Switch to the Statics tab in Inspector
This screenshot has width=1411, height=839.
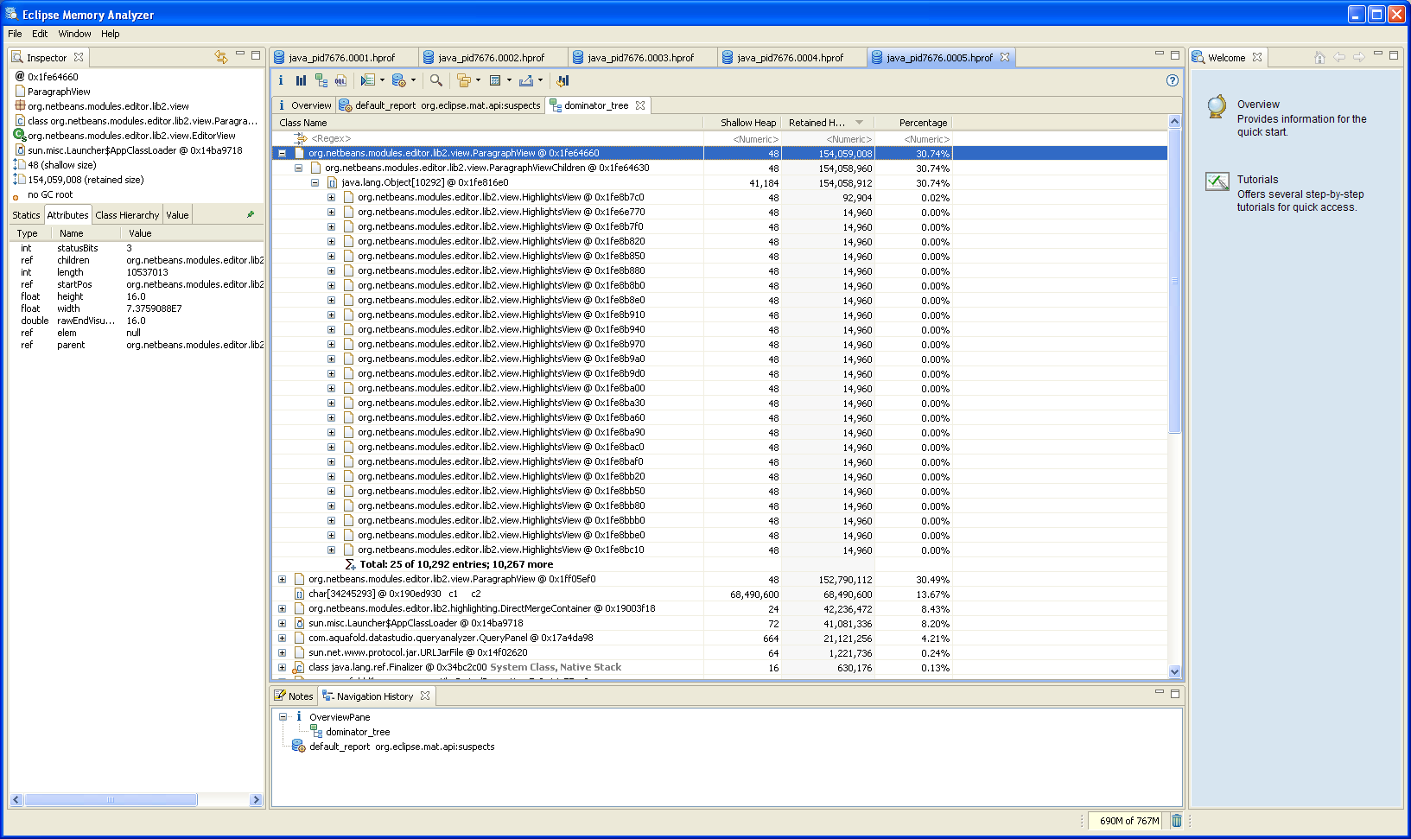pos(26,215)
